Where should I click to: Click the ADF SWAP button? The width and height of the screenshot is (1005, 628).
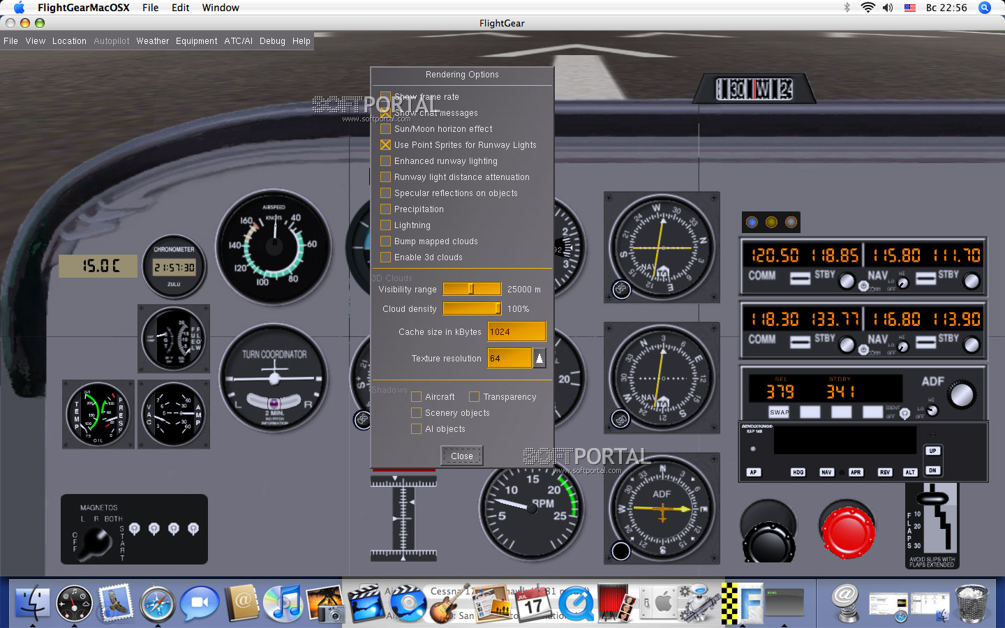tap(780, 412)
